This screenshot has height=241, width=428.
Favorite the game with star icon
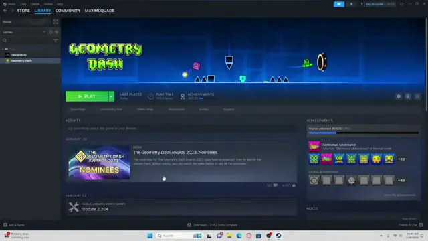point(417,96)
